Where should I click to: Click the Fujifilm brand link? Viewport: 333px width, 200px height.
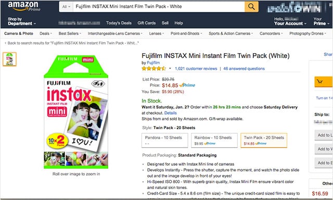[x=153, y=63]
